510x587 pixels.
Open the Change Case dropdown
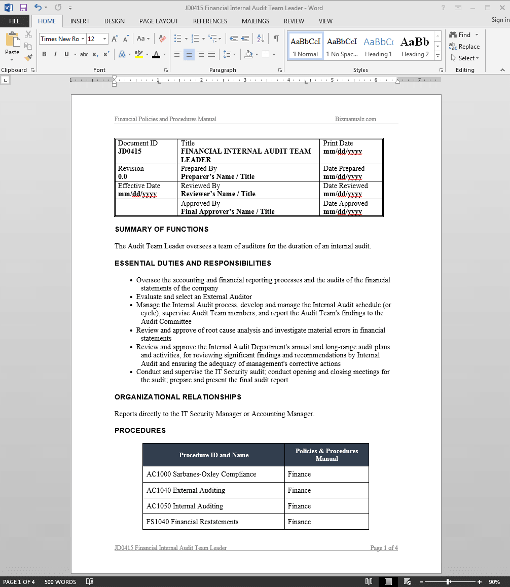pos(143,39)
